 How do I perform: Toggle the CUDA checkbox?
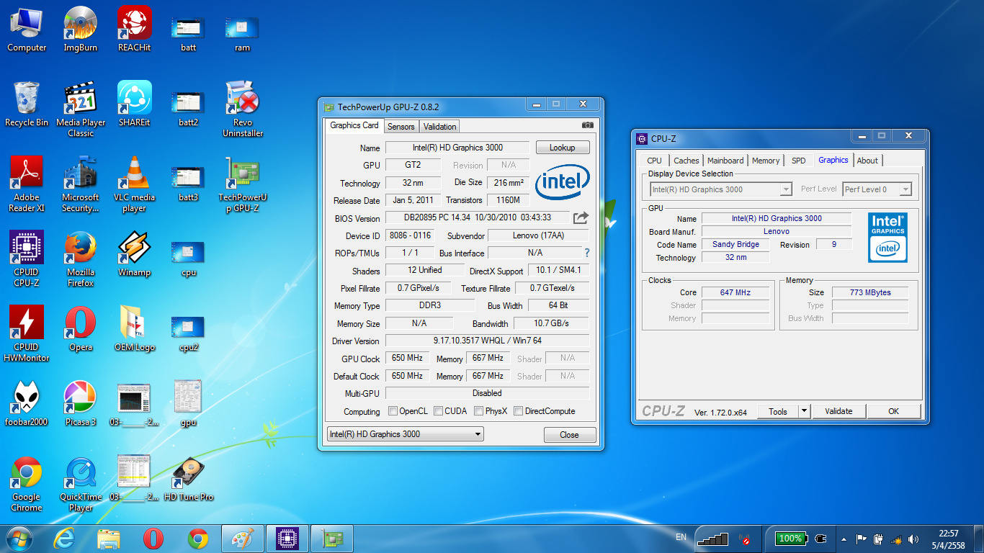coord(437,411)
